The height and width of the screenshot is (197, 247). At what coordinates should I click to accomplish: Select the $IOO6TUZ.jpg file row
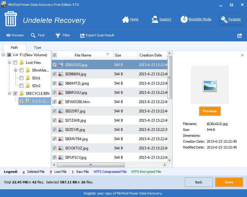(x=110, y=148)
